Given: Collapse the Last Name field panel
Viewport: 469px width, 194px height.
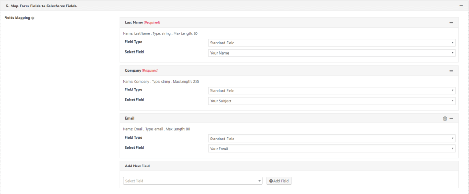Looking at the screenshot, I should click(451, 23).
